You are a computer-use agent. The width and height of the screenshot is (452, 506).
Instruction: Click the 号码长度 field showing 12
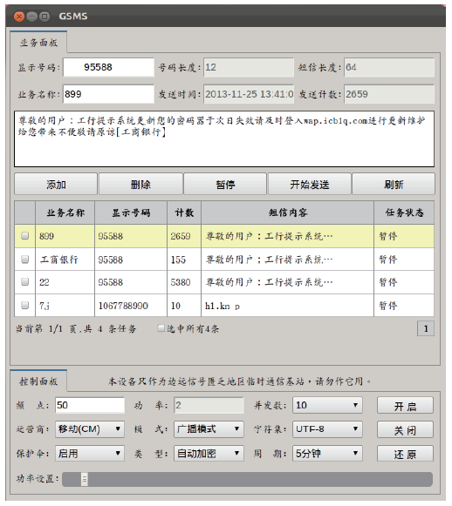(x=249, y=67)
